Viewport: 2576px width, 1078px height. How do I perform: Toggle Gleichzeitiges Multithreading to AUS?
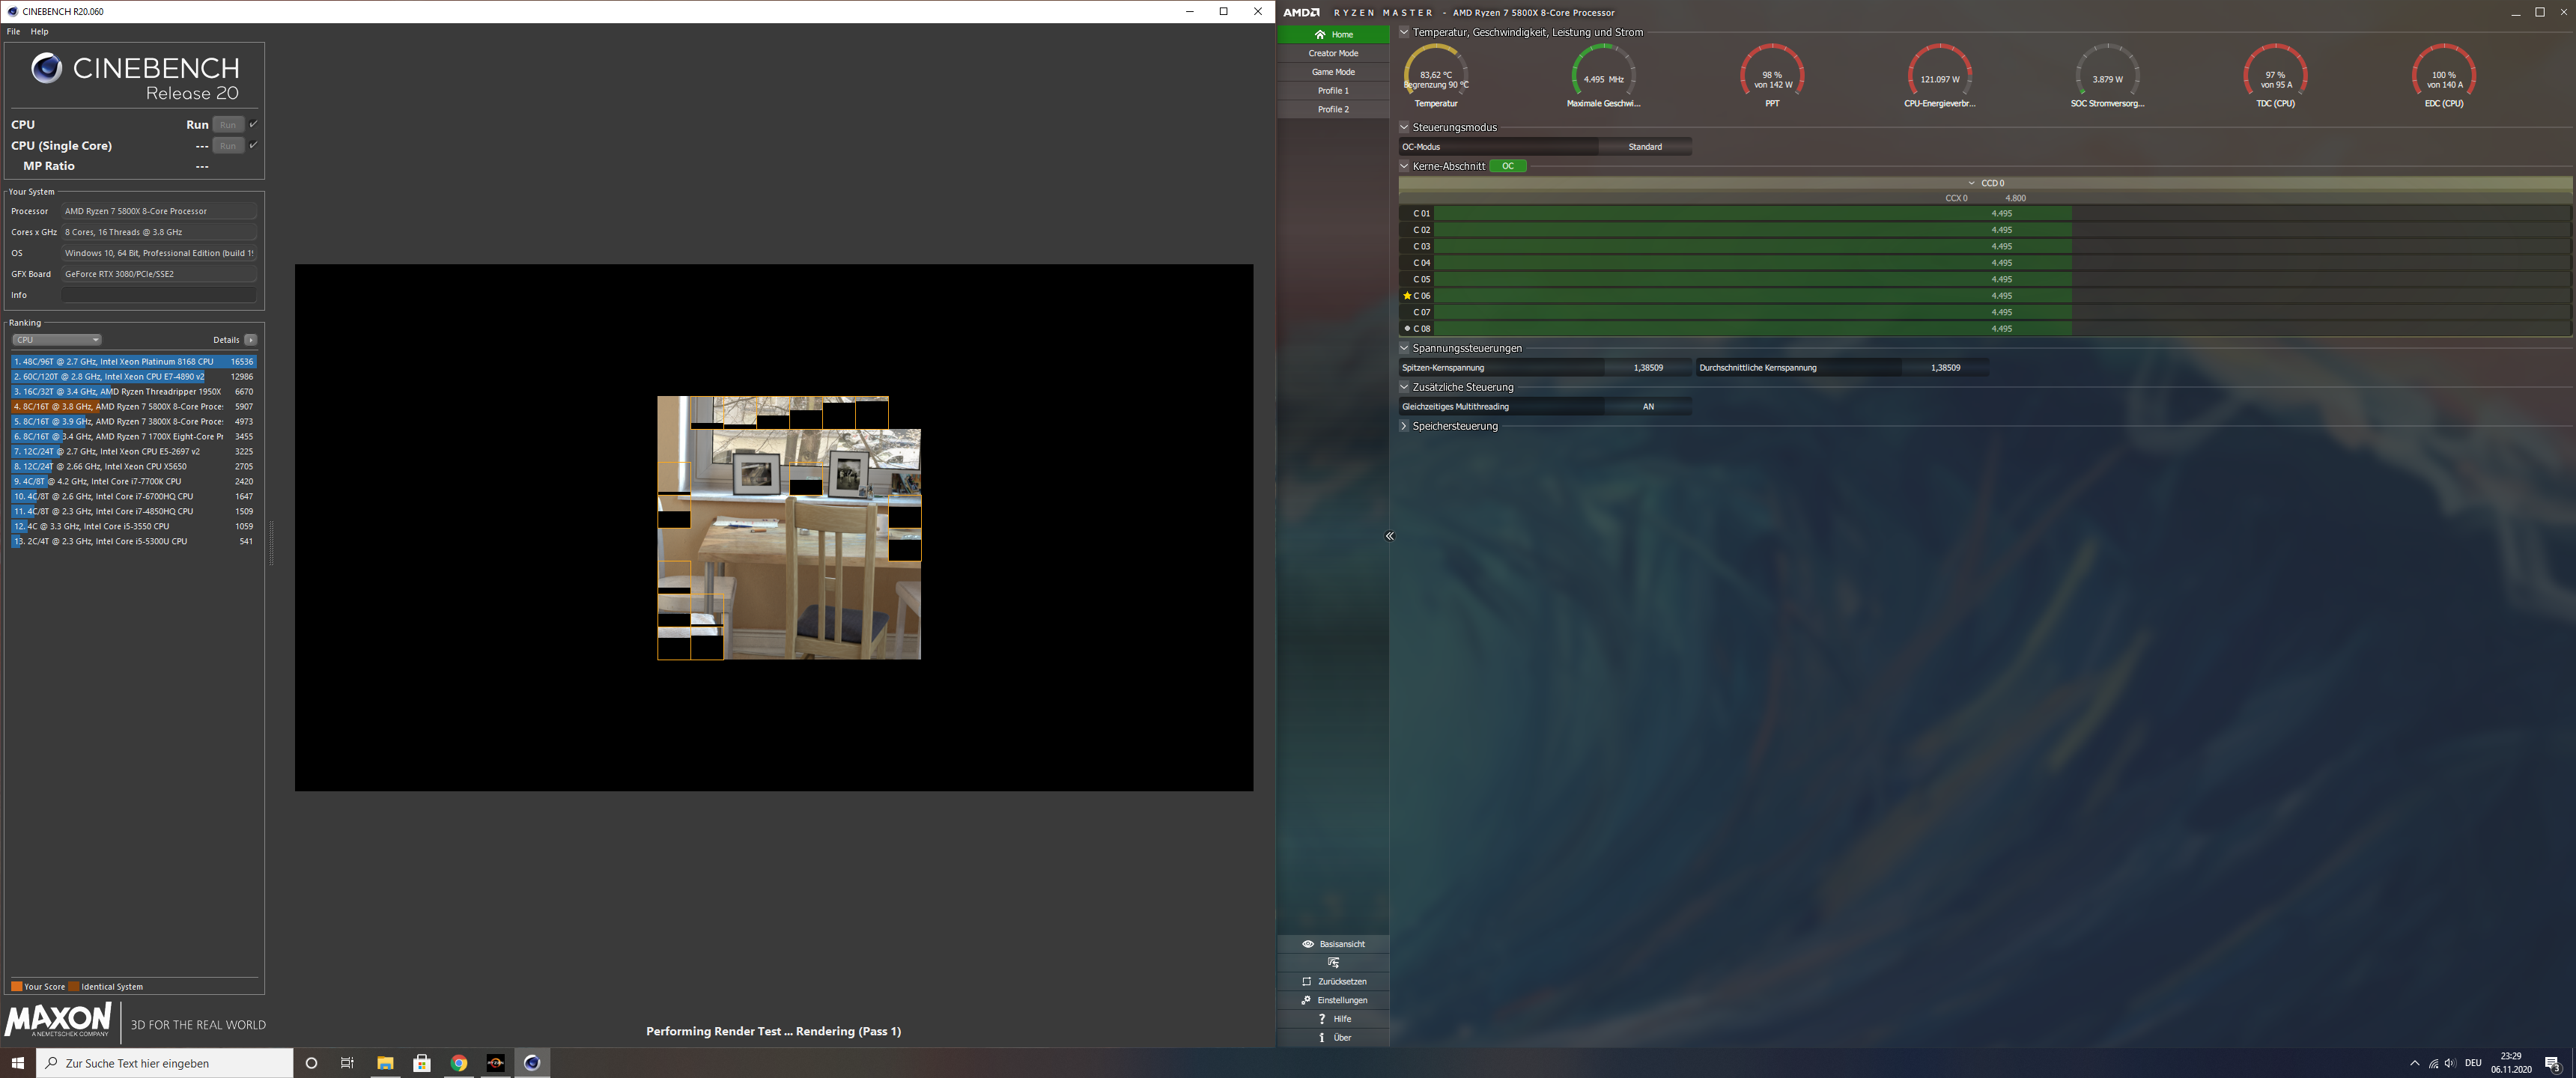coord(1648,406)
